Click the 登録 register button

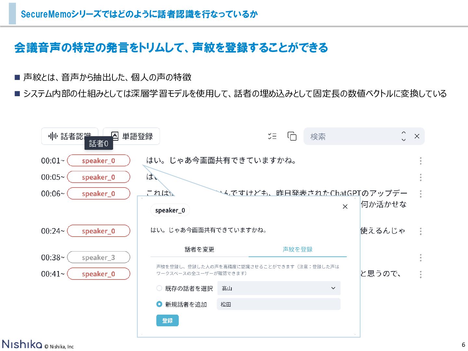(167, 320)
